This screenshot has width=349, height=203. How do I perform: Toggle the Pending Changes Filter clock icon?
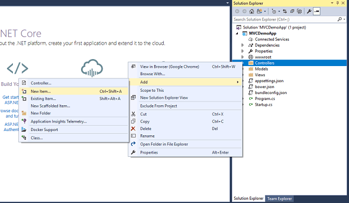(274, 11)
